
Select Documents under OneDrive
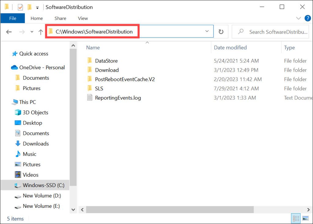coord(36,78)
